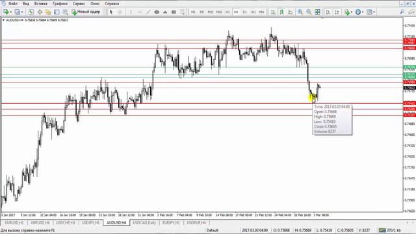Screen dimensions: 416x234
Task: Expand the templates dropdown arrow
Action: tap(374, 12)
